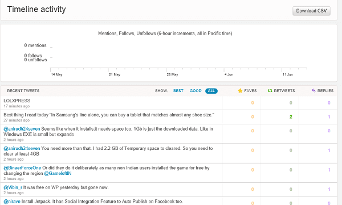
Task: Click reply count on the @Vibin_r tweet
Action: [329, 189]
